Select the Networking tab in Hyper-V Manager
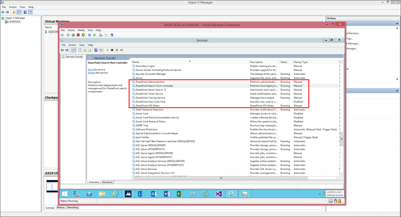The height and width of the screenshot is (217, 401). tap(73, 207)
